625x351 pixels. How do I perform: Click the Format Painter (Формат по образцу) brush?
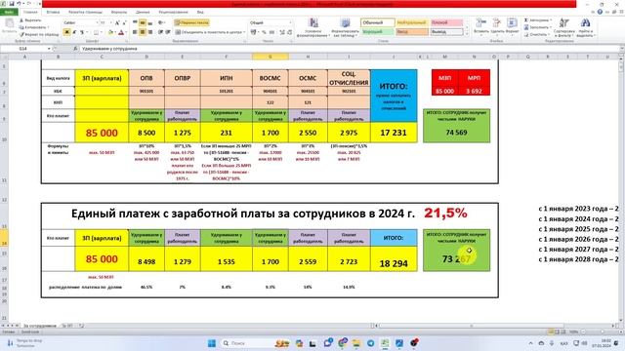click(x=39, y=35)
